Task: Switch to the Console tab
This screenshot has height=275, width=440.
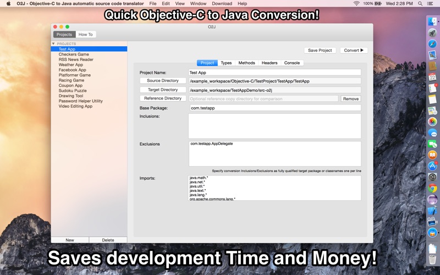Action: (292, 63)
